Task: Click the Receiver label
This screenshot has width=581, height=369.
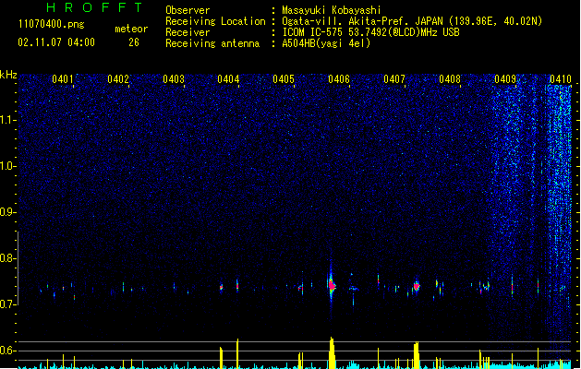Action: (188, 32)
